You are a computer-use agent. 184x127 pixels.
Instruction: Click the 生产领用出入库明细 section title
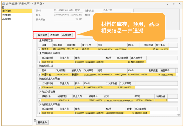pos(49,53)
